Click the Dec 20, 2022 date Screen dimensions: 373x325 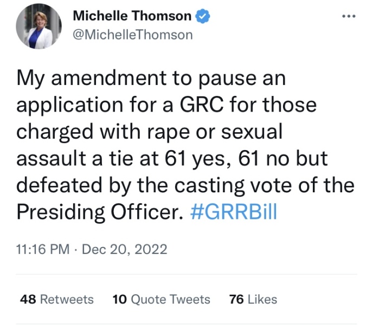(x=125, y=249)
